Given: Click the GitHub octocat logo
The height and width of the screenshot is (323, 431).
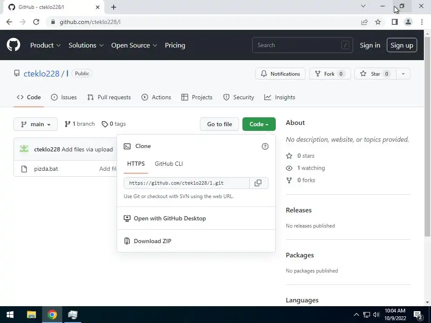Looking at the screenshot, I should click(13, 45).
